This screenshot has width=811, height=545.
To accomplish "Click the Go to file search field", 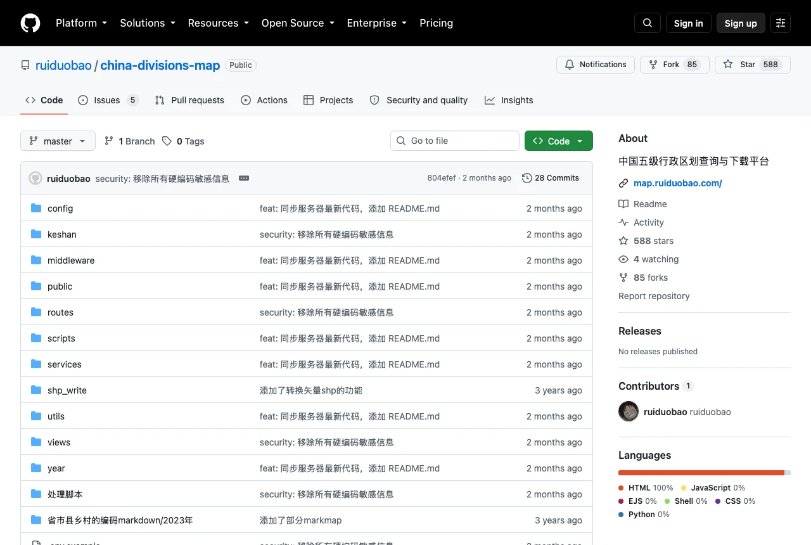I will [455, 141].
